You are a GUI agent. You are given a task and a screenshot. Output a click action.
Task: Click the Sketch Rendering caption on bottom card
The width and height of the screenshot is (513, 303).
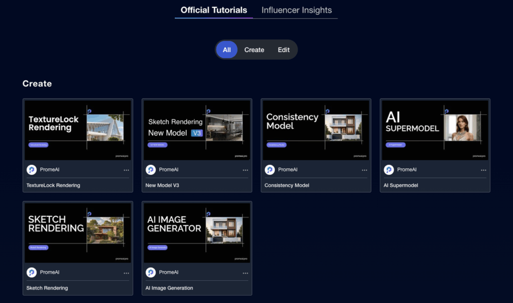[47, 288]
